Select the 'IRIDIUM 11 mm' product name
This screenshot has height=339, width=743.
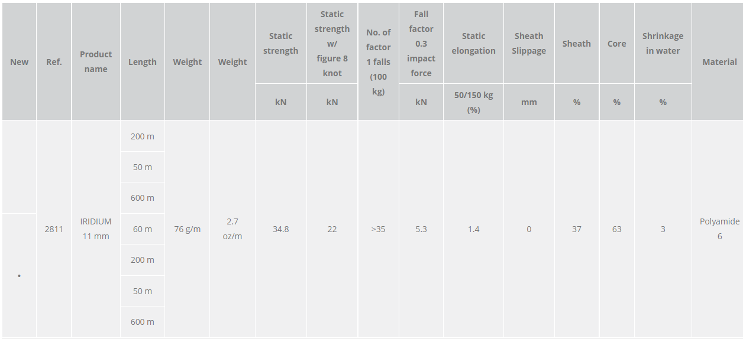96,229
